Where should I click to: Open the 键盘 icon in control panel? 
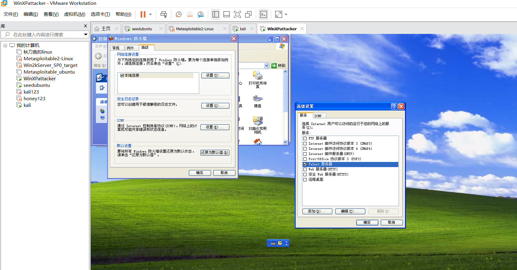(x=258, y=101)
